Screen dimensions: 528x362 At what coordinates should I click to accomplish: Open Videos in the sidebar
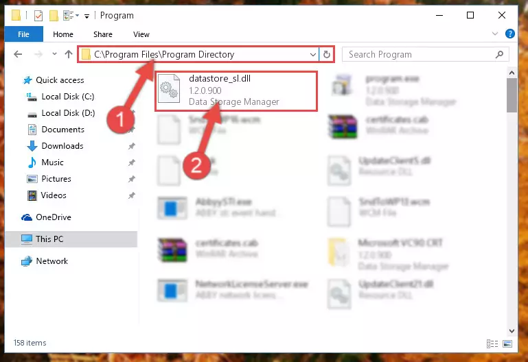pos(53,195)
